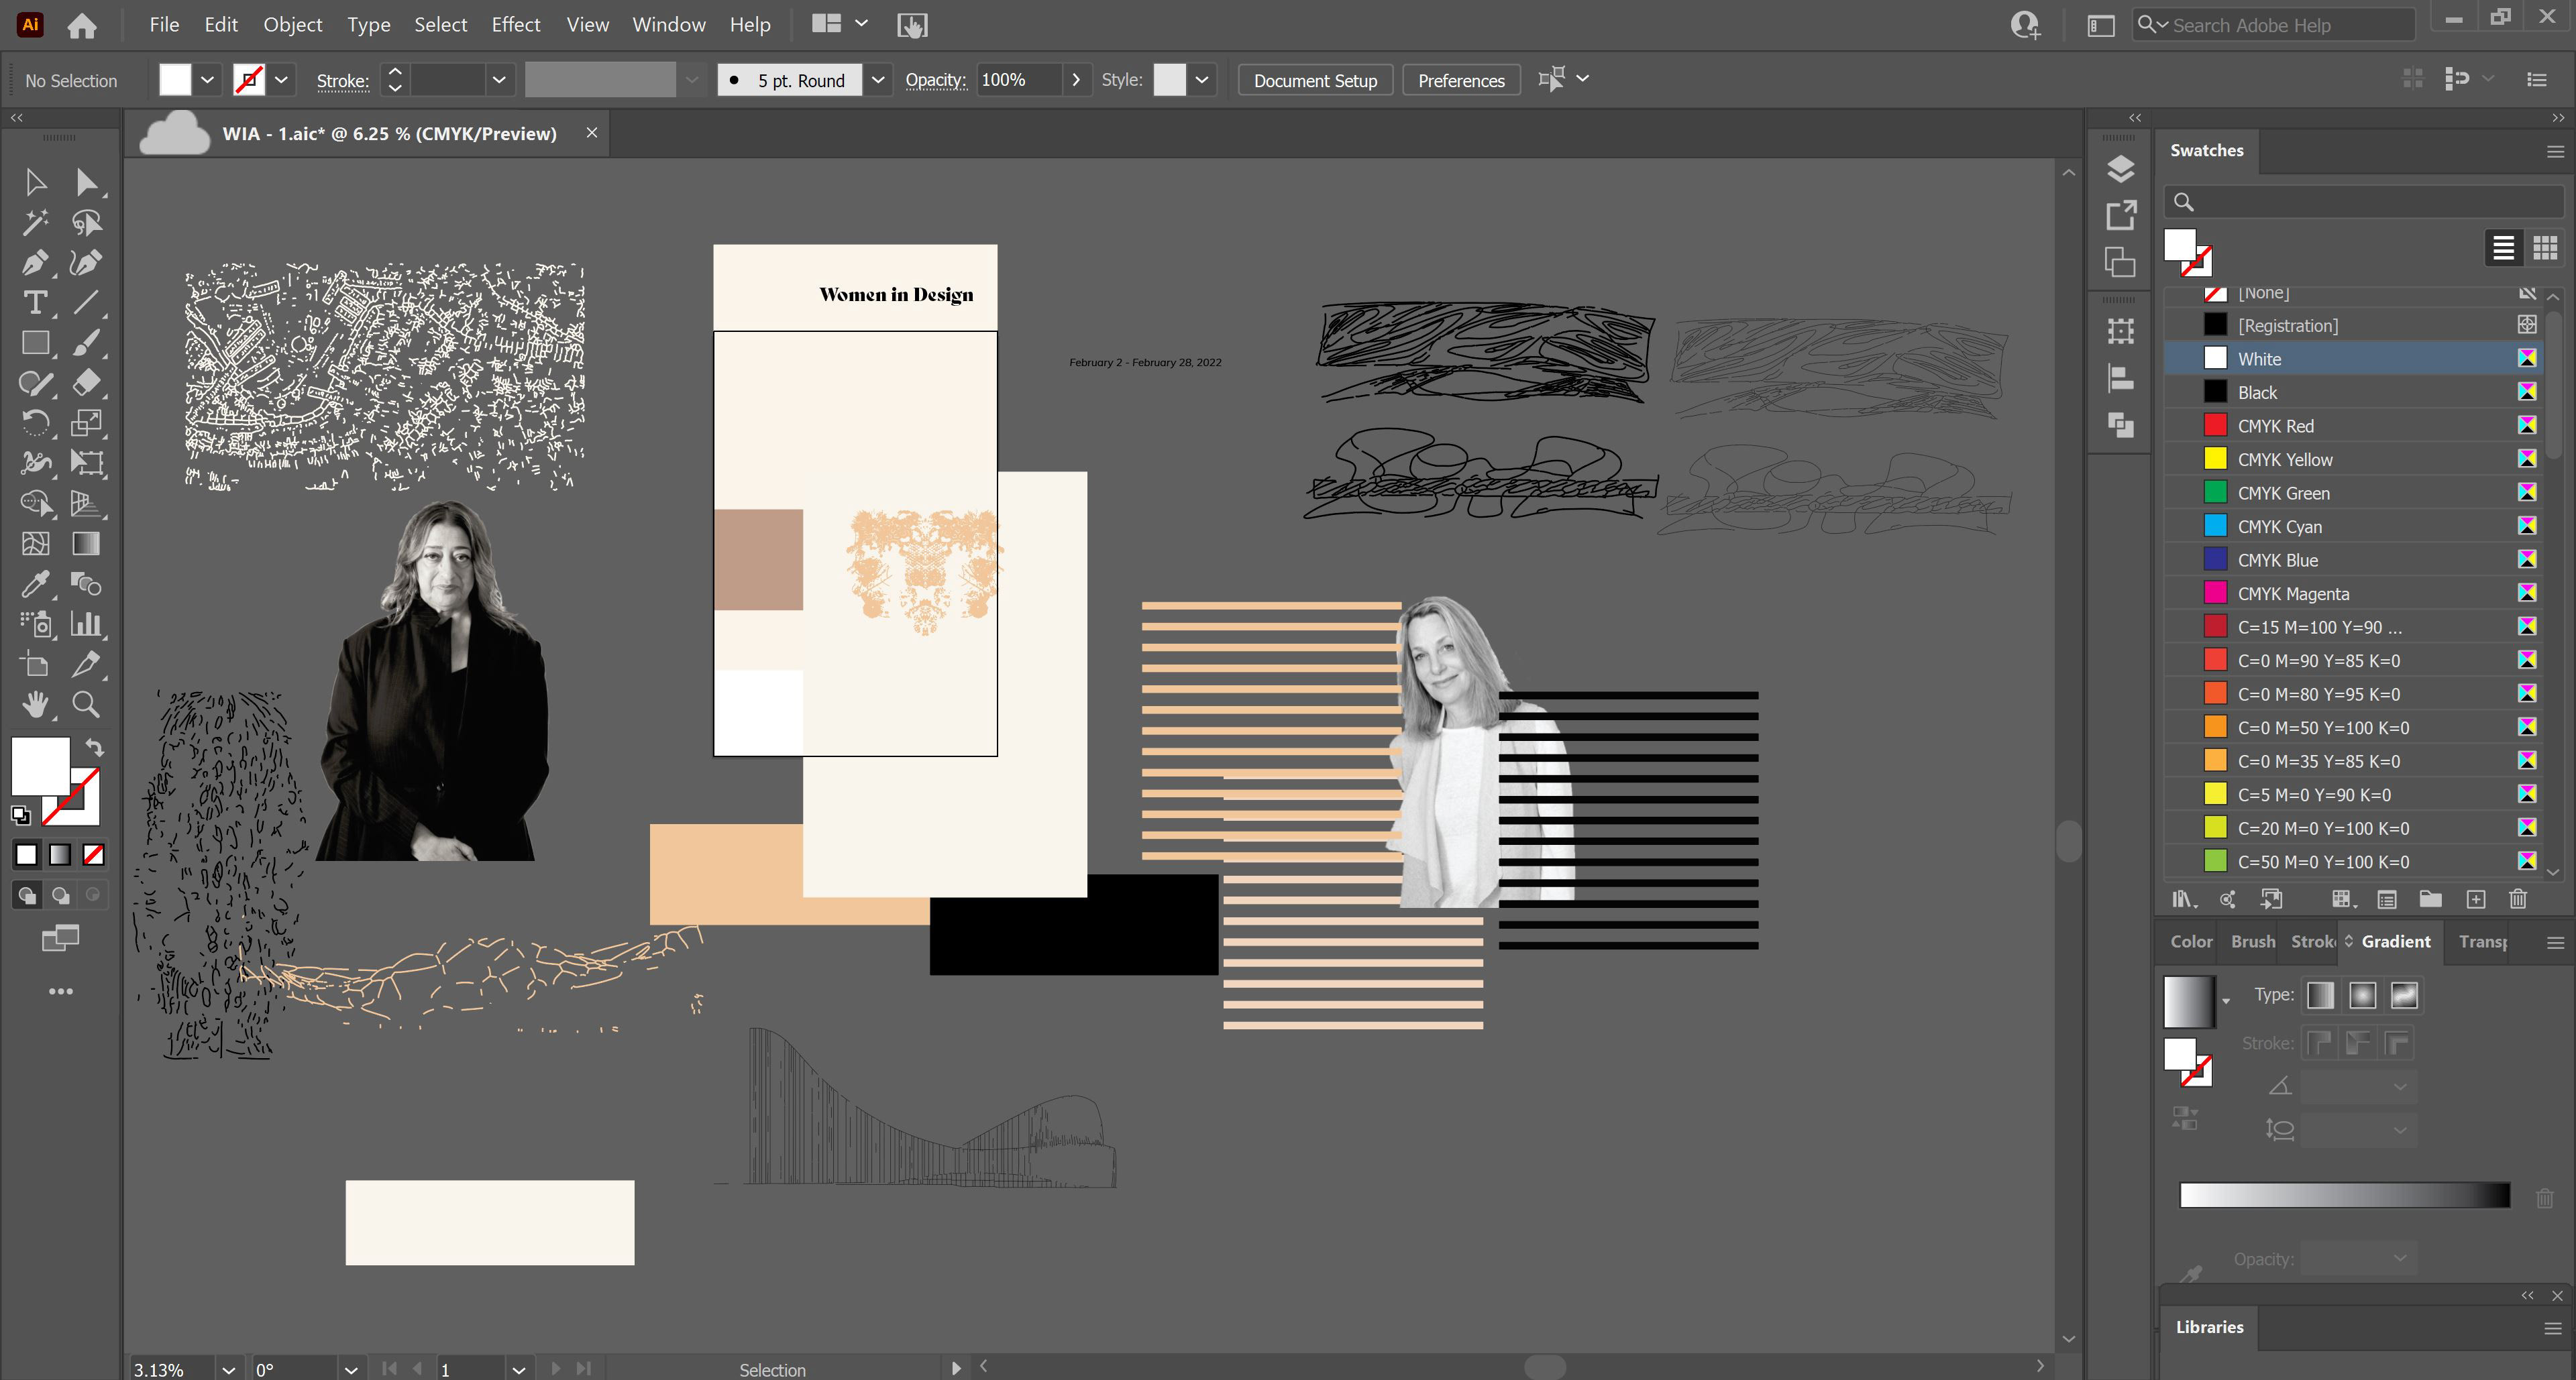The width and height of the screenshot is (2576, 1380).
Task: Click the Delete Swatch trash icon
Action: (2518, 899)
